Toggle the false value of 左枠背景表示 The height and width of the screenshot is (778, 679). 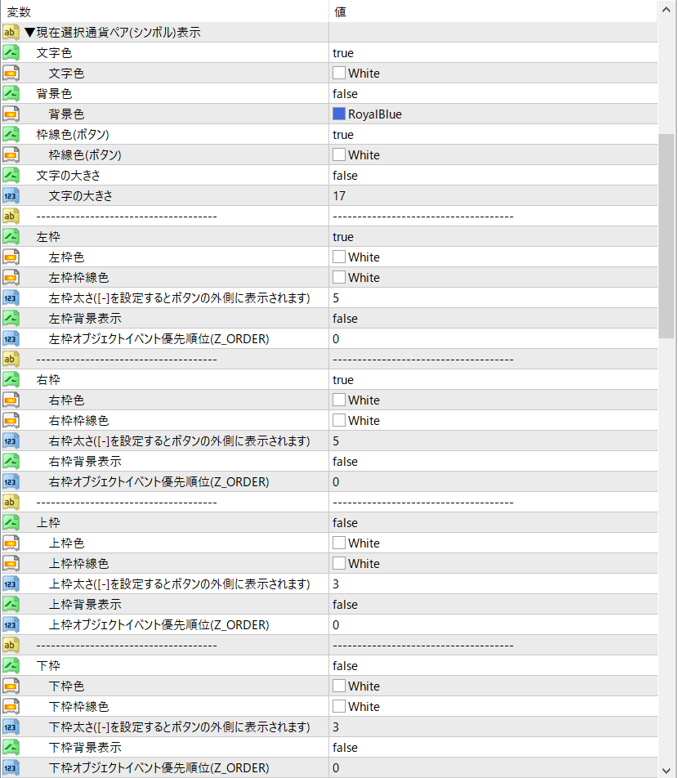click(x=345, y=319)
